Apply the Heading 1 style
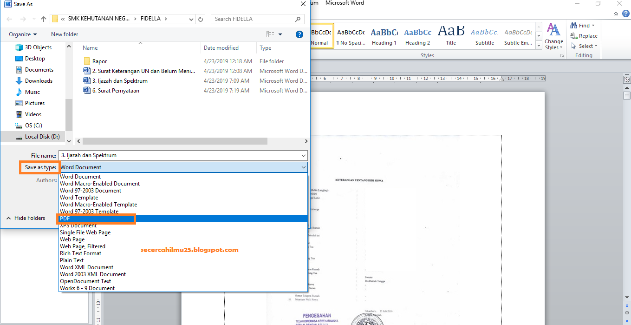Viewport: 631px width, 325px height. pyautogui.click(x=384, y=35)
